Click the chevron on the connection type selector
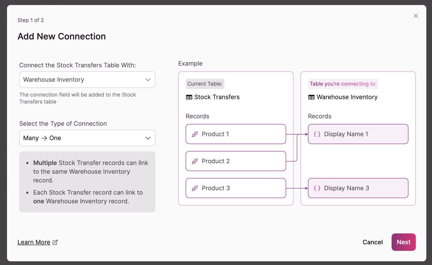Viewport: 432px width, 265px height. [x=148, y=138]
